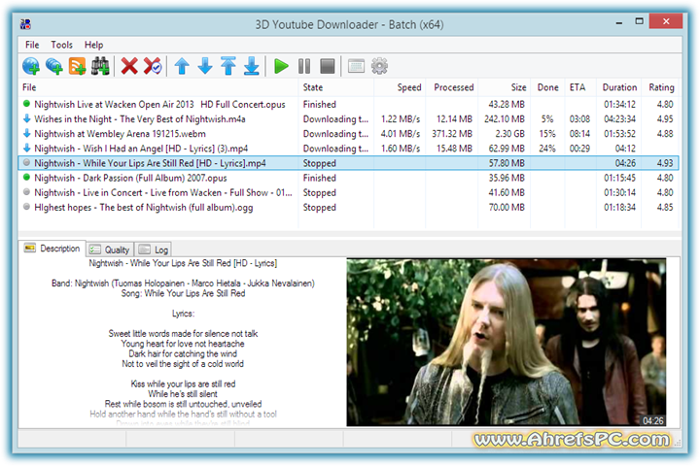
Task: Click the 371.32 MB processed value
Action: [x=452, y=134]
